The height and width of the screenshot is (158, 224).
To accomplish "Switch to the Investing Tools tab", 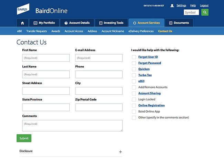I will [x=111, y=23].
